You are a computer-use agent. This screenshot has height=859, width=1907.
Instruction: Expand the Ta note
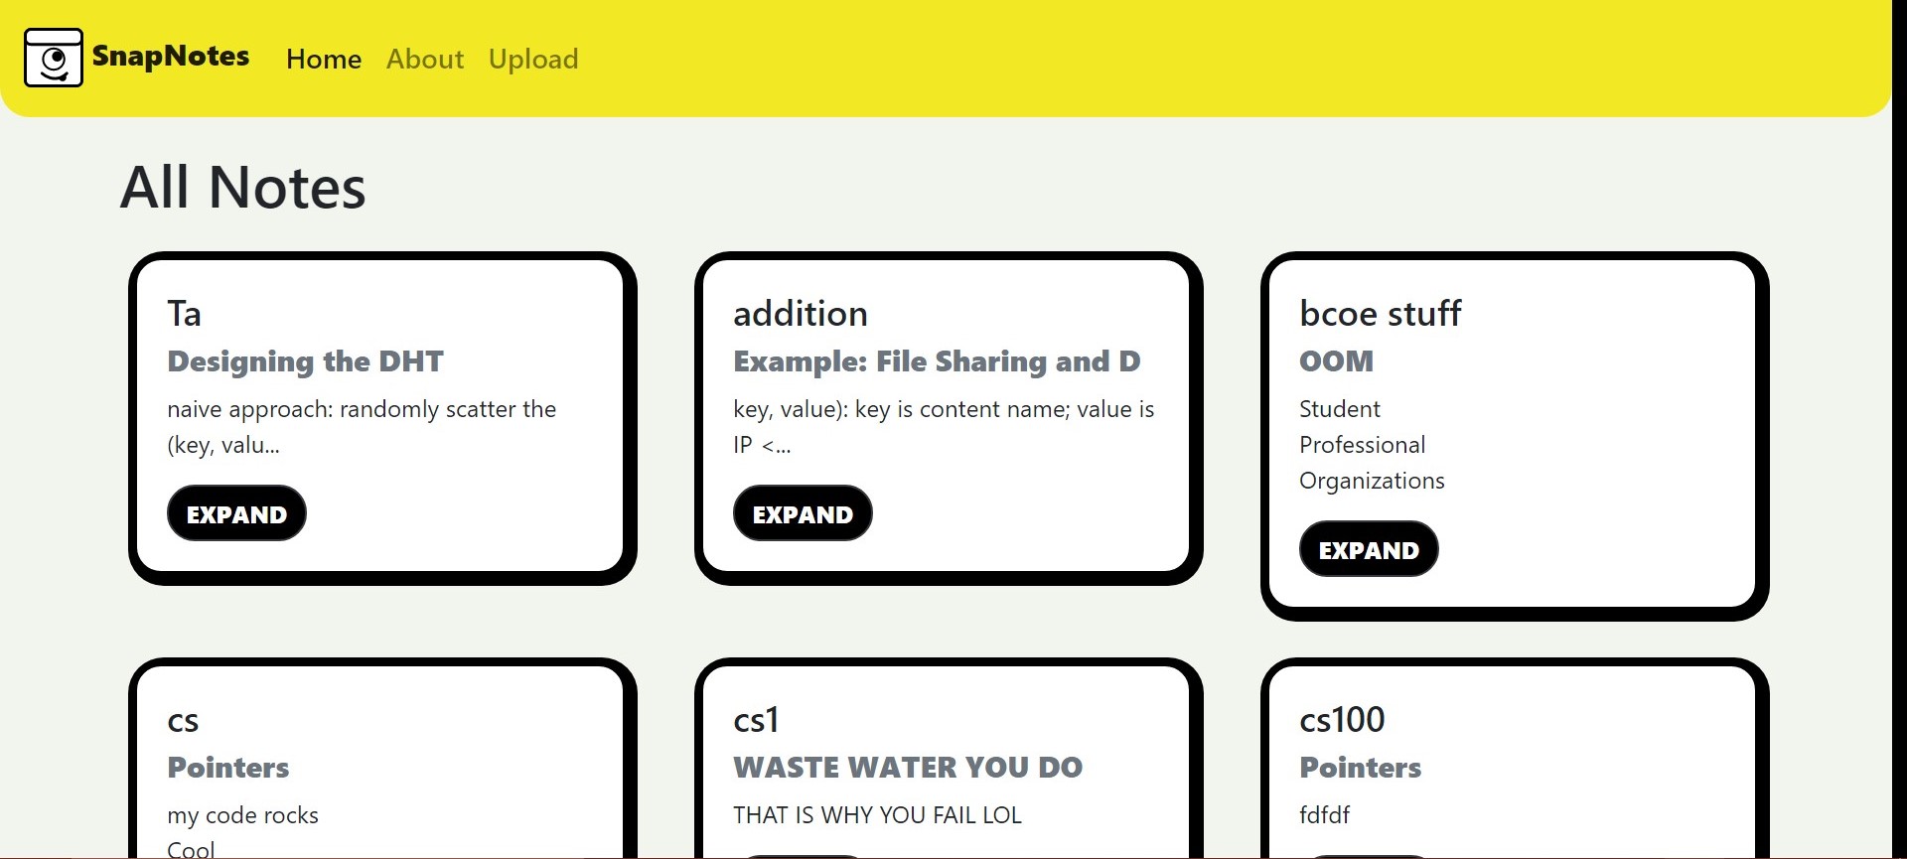236,513
